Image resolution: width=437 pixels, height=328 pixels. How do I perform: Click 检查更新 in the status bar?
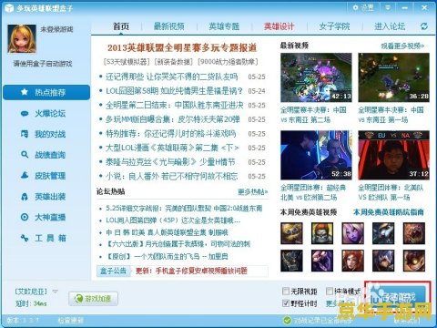click(70, 320)
